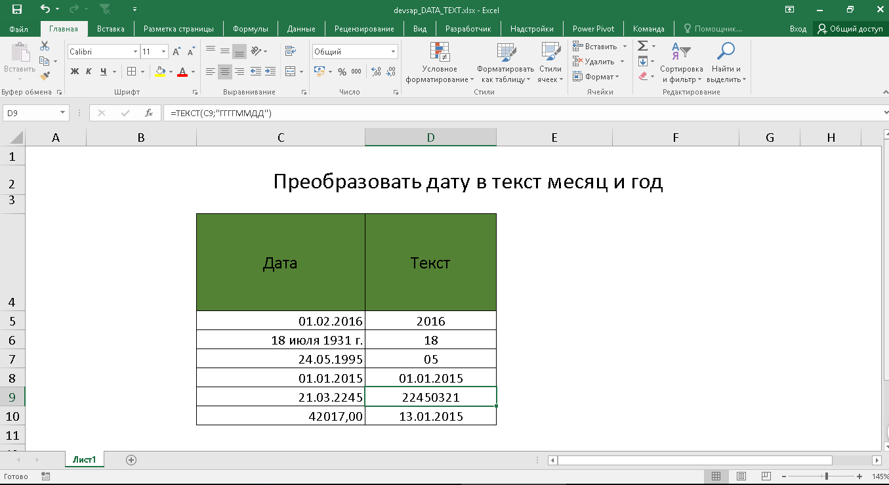Open Стили ячеек gallery
Image resolution: width=889 pixels, height=485 pixels.
(x=550, y=63)
